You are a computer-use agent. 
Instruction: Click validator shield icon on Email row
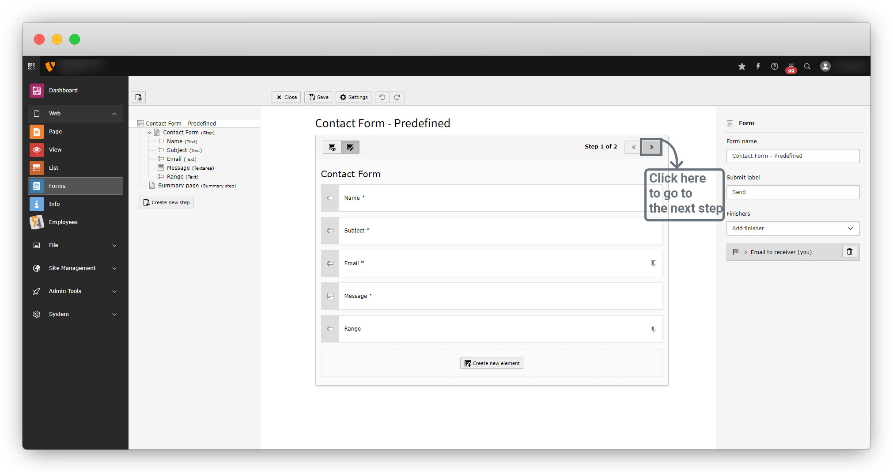point(654,263)
